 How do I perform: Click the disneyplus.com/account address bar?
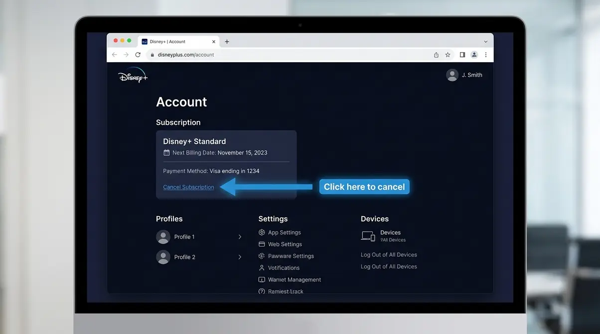coord(289,55)
